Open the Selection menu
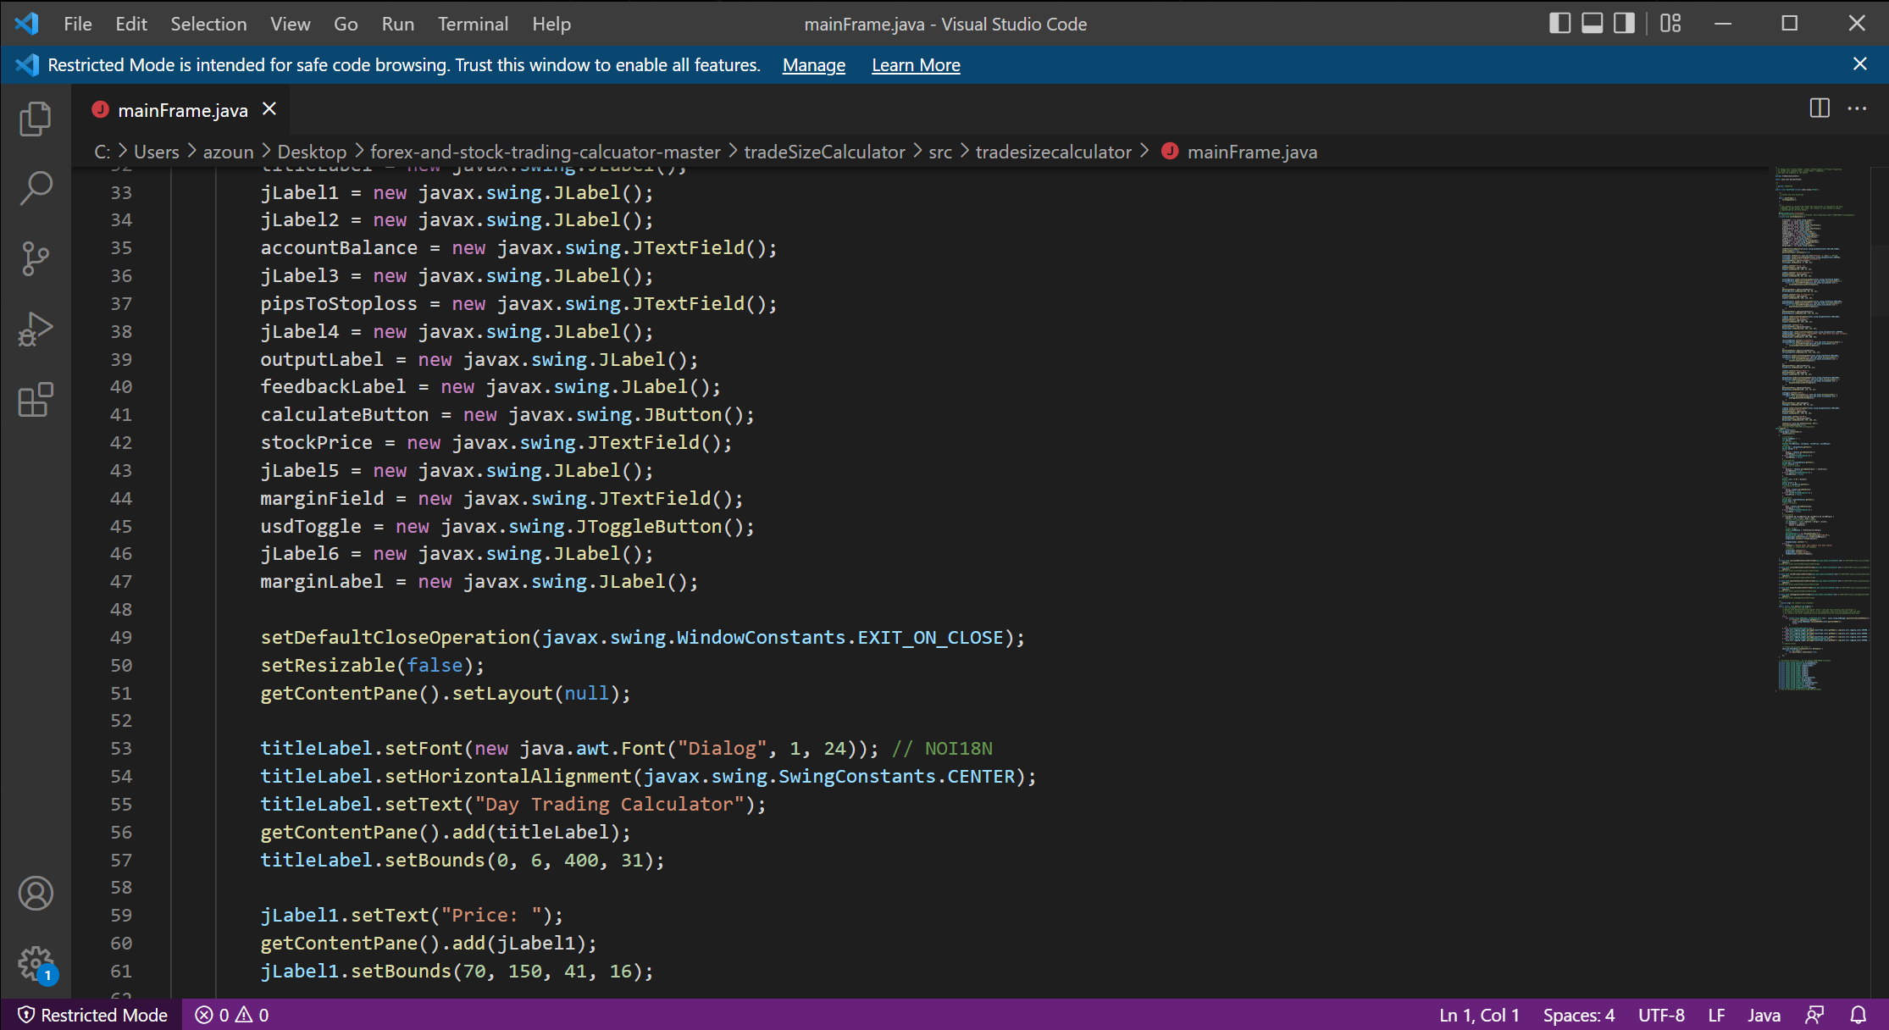The height and width of the screenshot is (1030, 1889). click(x=208, y=24)
